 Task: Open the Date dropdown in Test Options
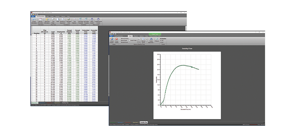(x=58, y=21)
